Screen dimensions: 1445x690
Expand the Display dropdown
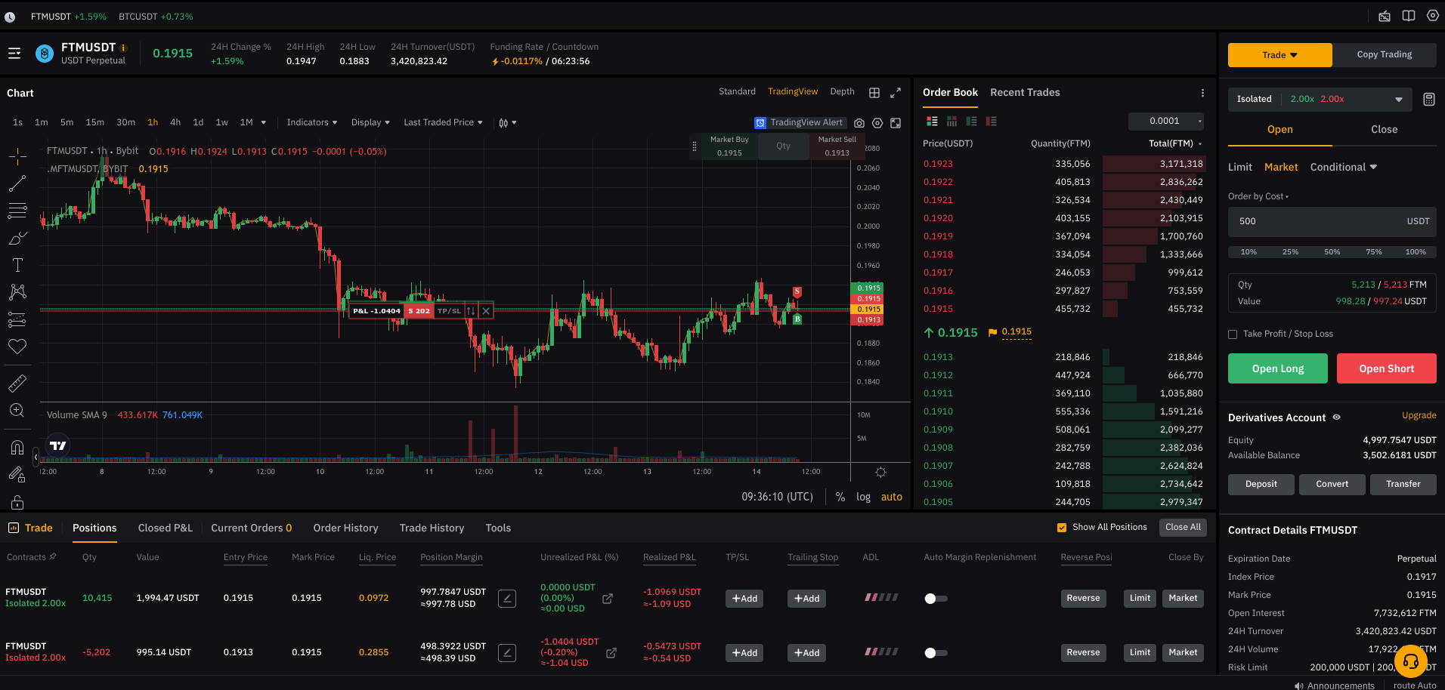tap(370, 122)
